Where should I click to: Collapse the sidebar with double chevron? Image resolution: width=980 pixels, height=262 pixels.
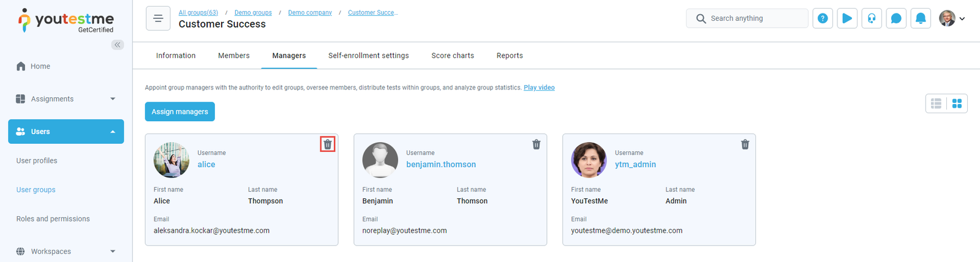click(118, 45)
